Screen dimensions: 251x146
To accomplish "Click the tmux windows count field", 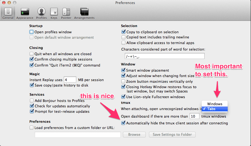I will click(194, 116).
